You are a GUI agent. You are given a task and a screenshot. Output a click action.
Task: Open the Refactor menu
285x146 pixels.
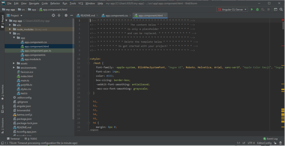coord(55,3)
